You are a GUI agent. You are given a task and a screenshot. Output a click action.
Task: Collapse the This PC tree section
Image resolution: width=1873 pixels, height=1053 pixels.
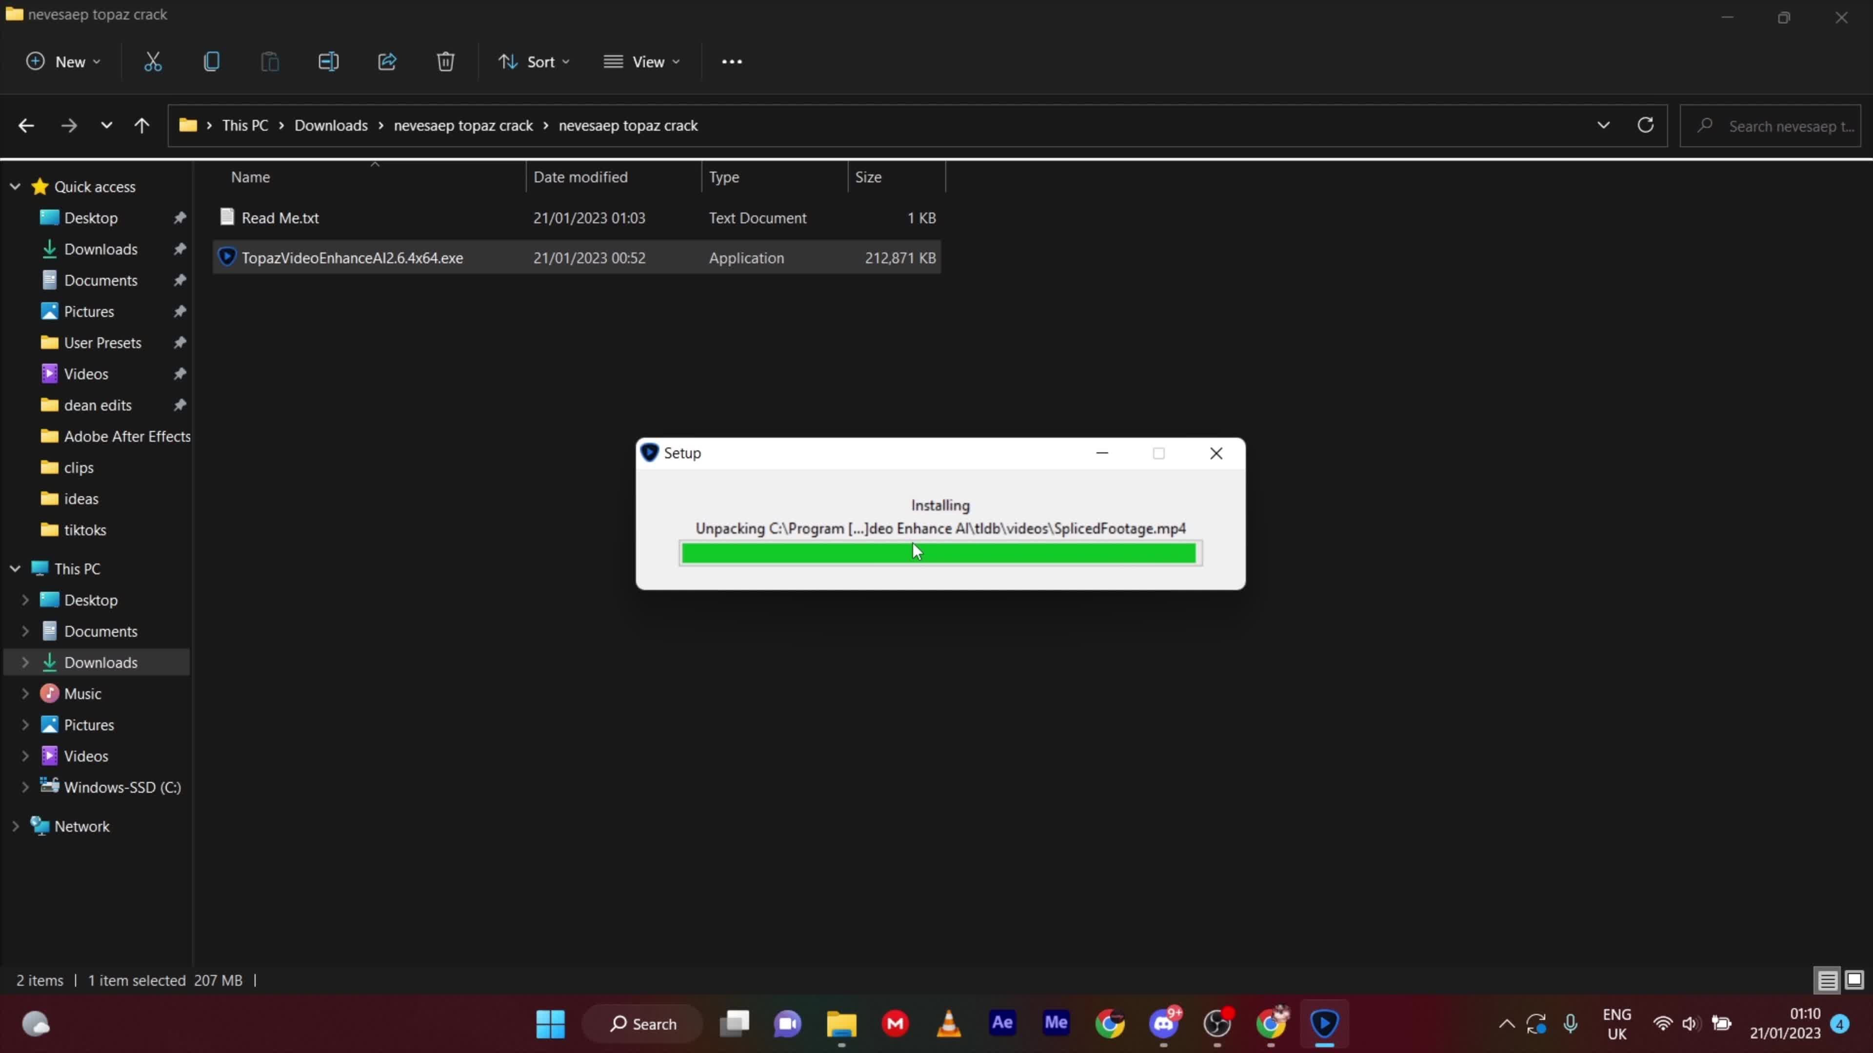click(15, 567)
